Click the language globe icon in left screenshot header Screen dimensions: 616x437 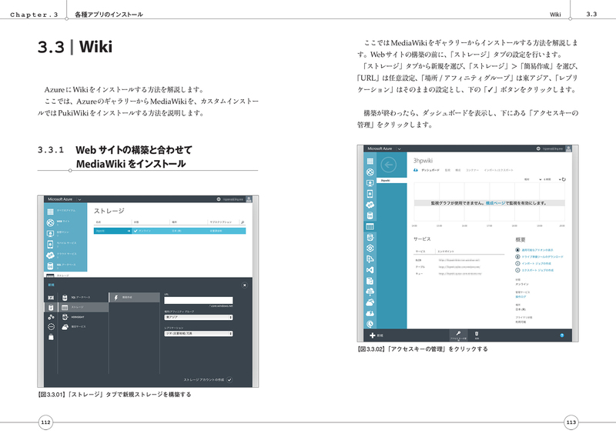pyautogui.click(x=219, y=199)
